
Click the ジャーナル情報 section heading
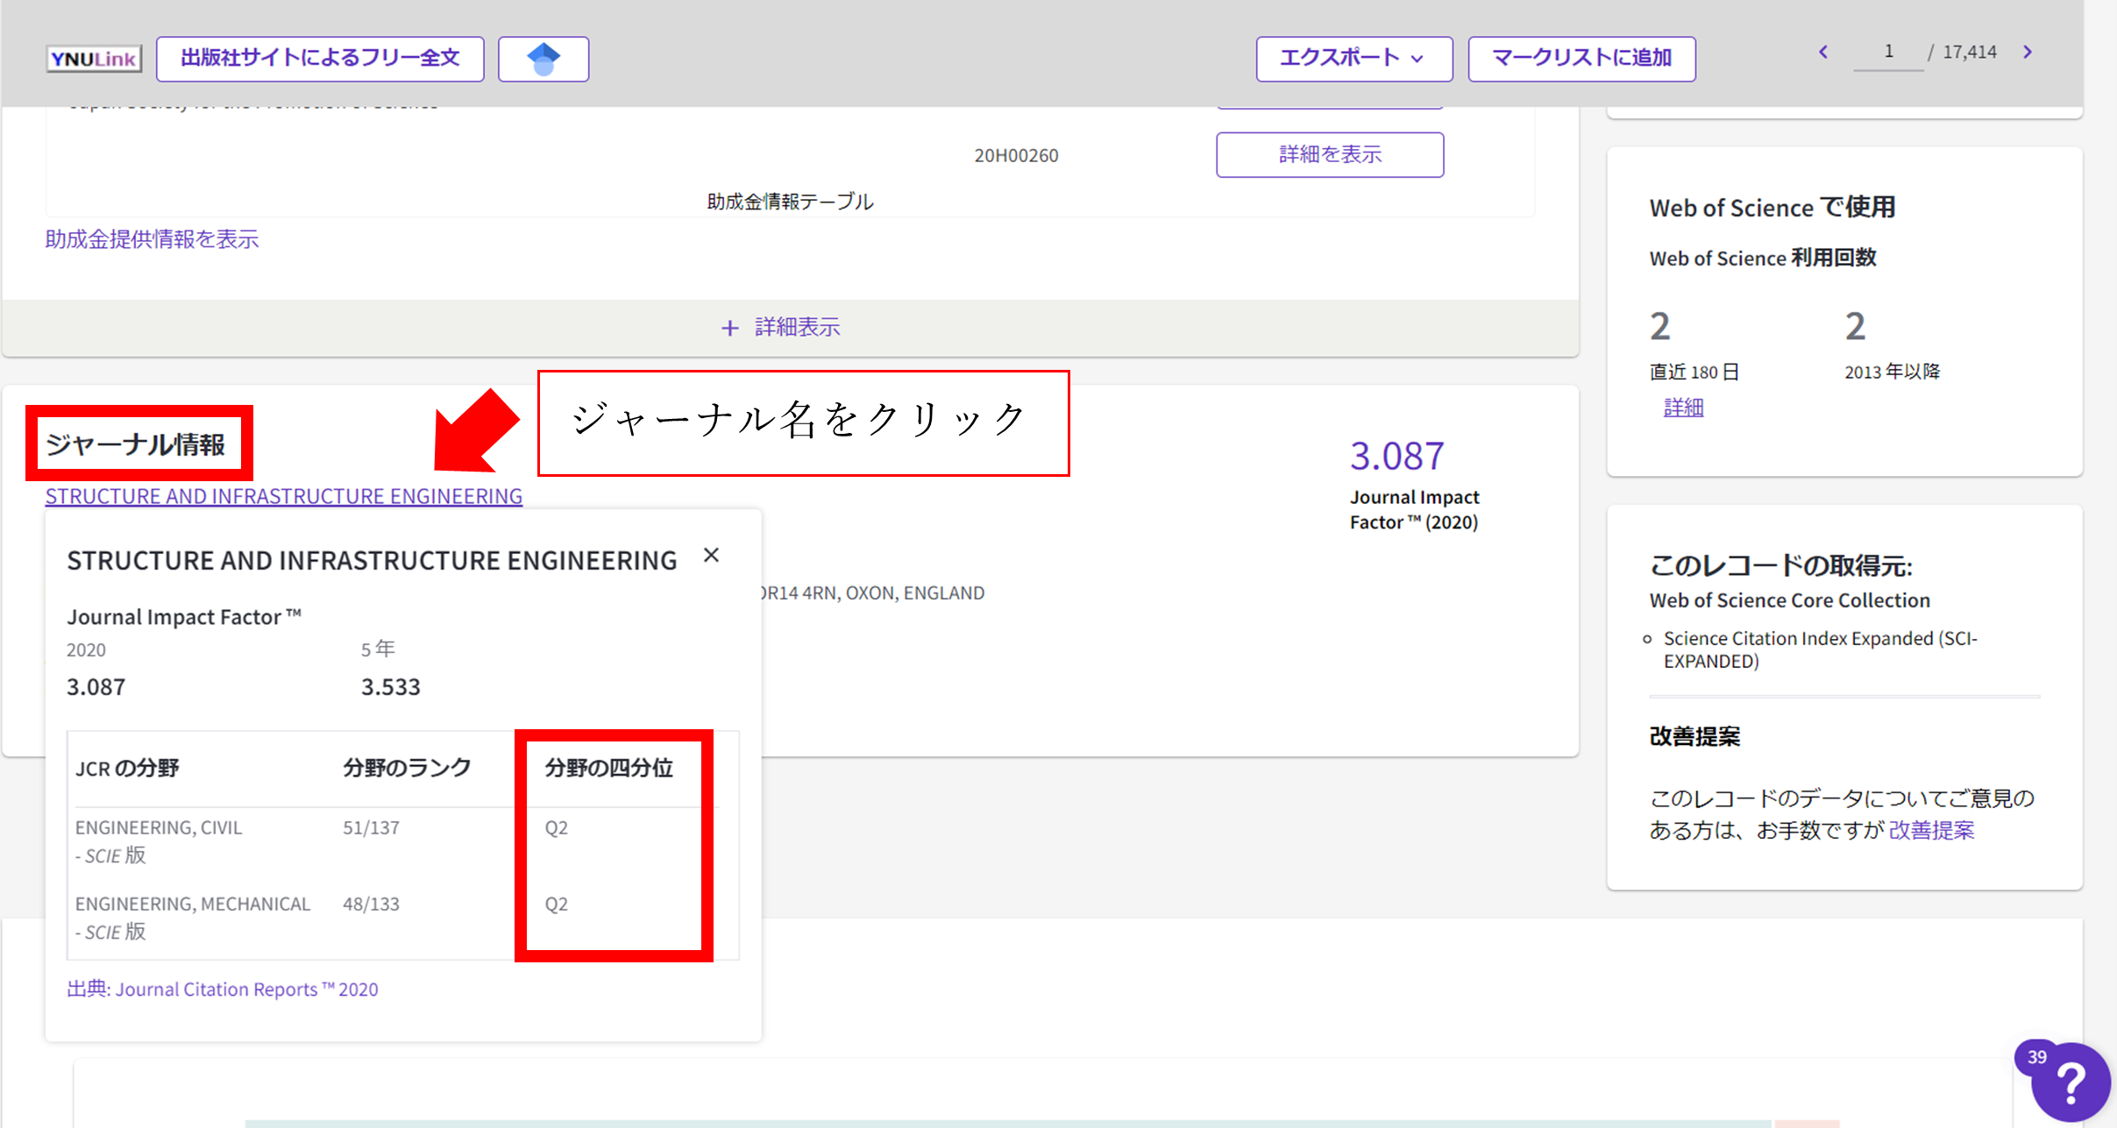coord(136,444)
